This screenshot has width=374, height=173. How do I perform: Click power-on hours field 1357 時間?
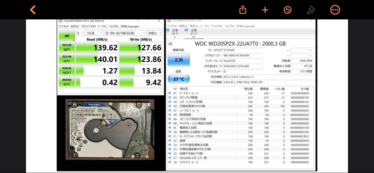[302, 71]
